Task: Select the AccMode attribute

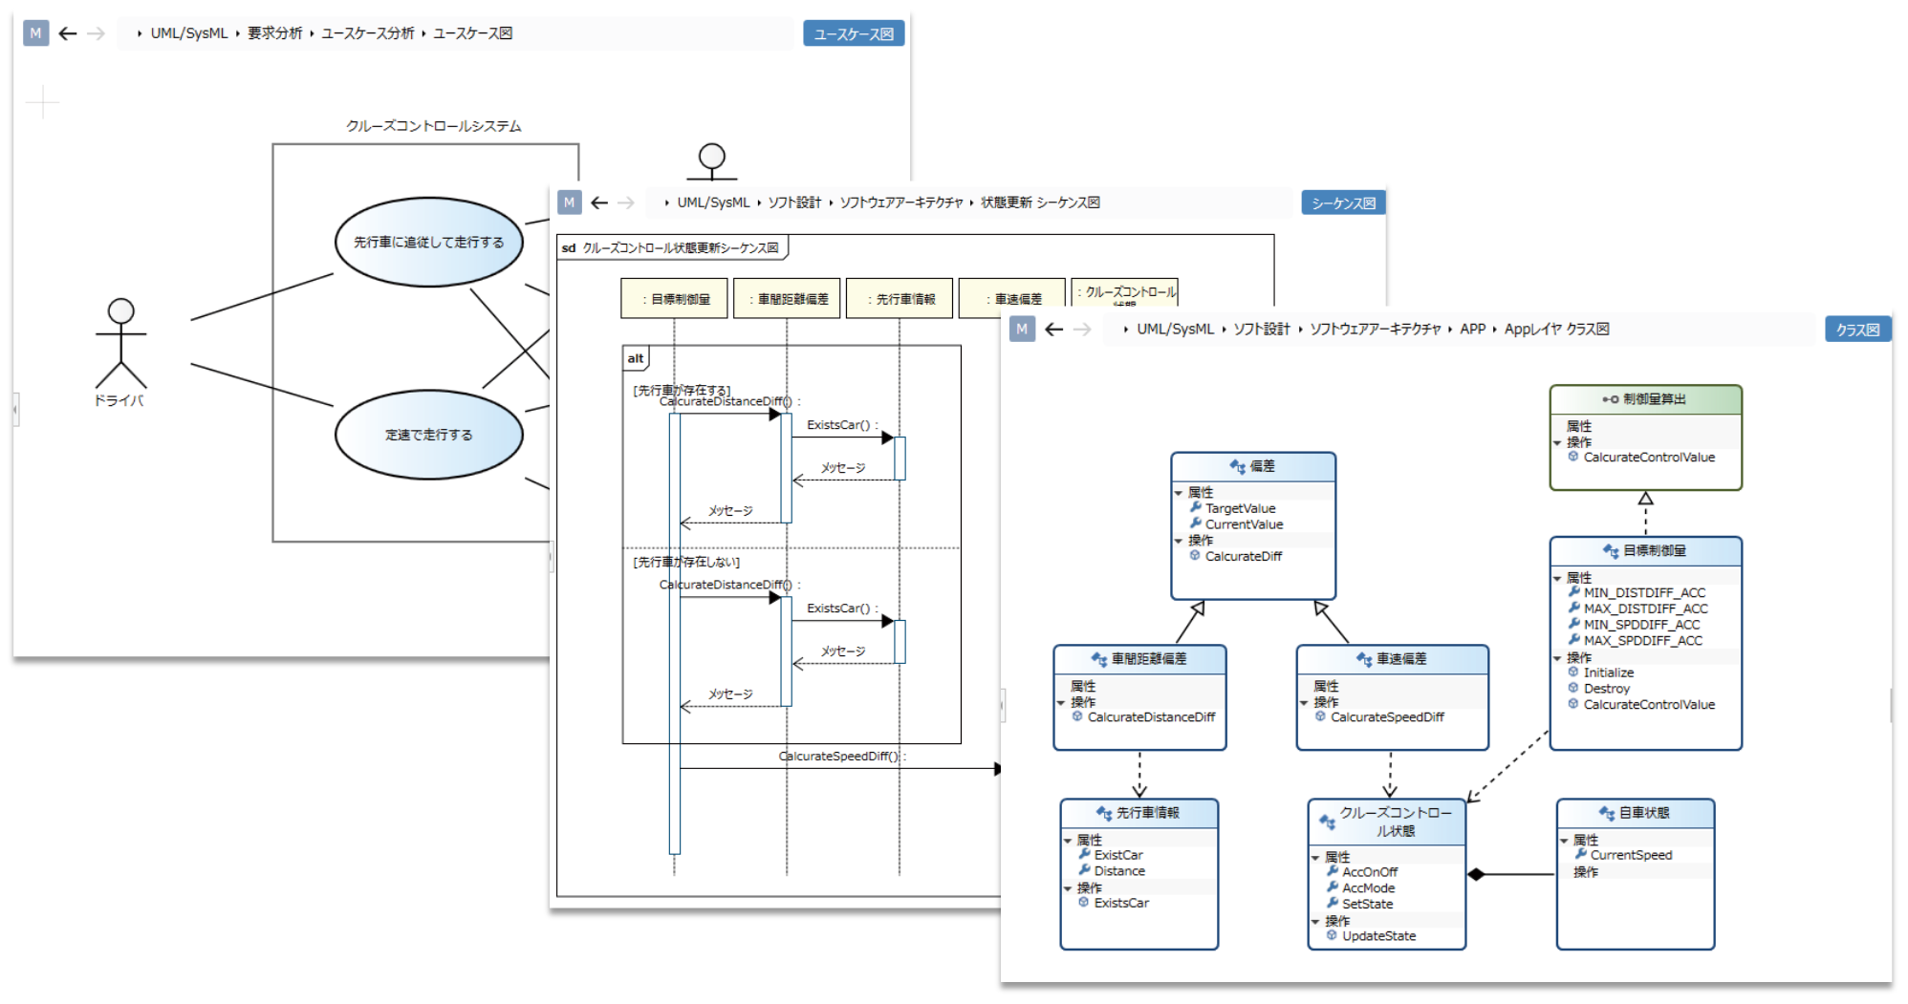Action: tap(1368, 888)
